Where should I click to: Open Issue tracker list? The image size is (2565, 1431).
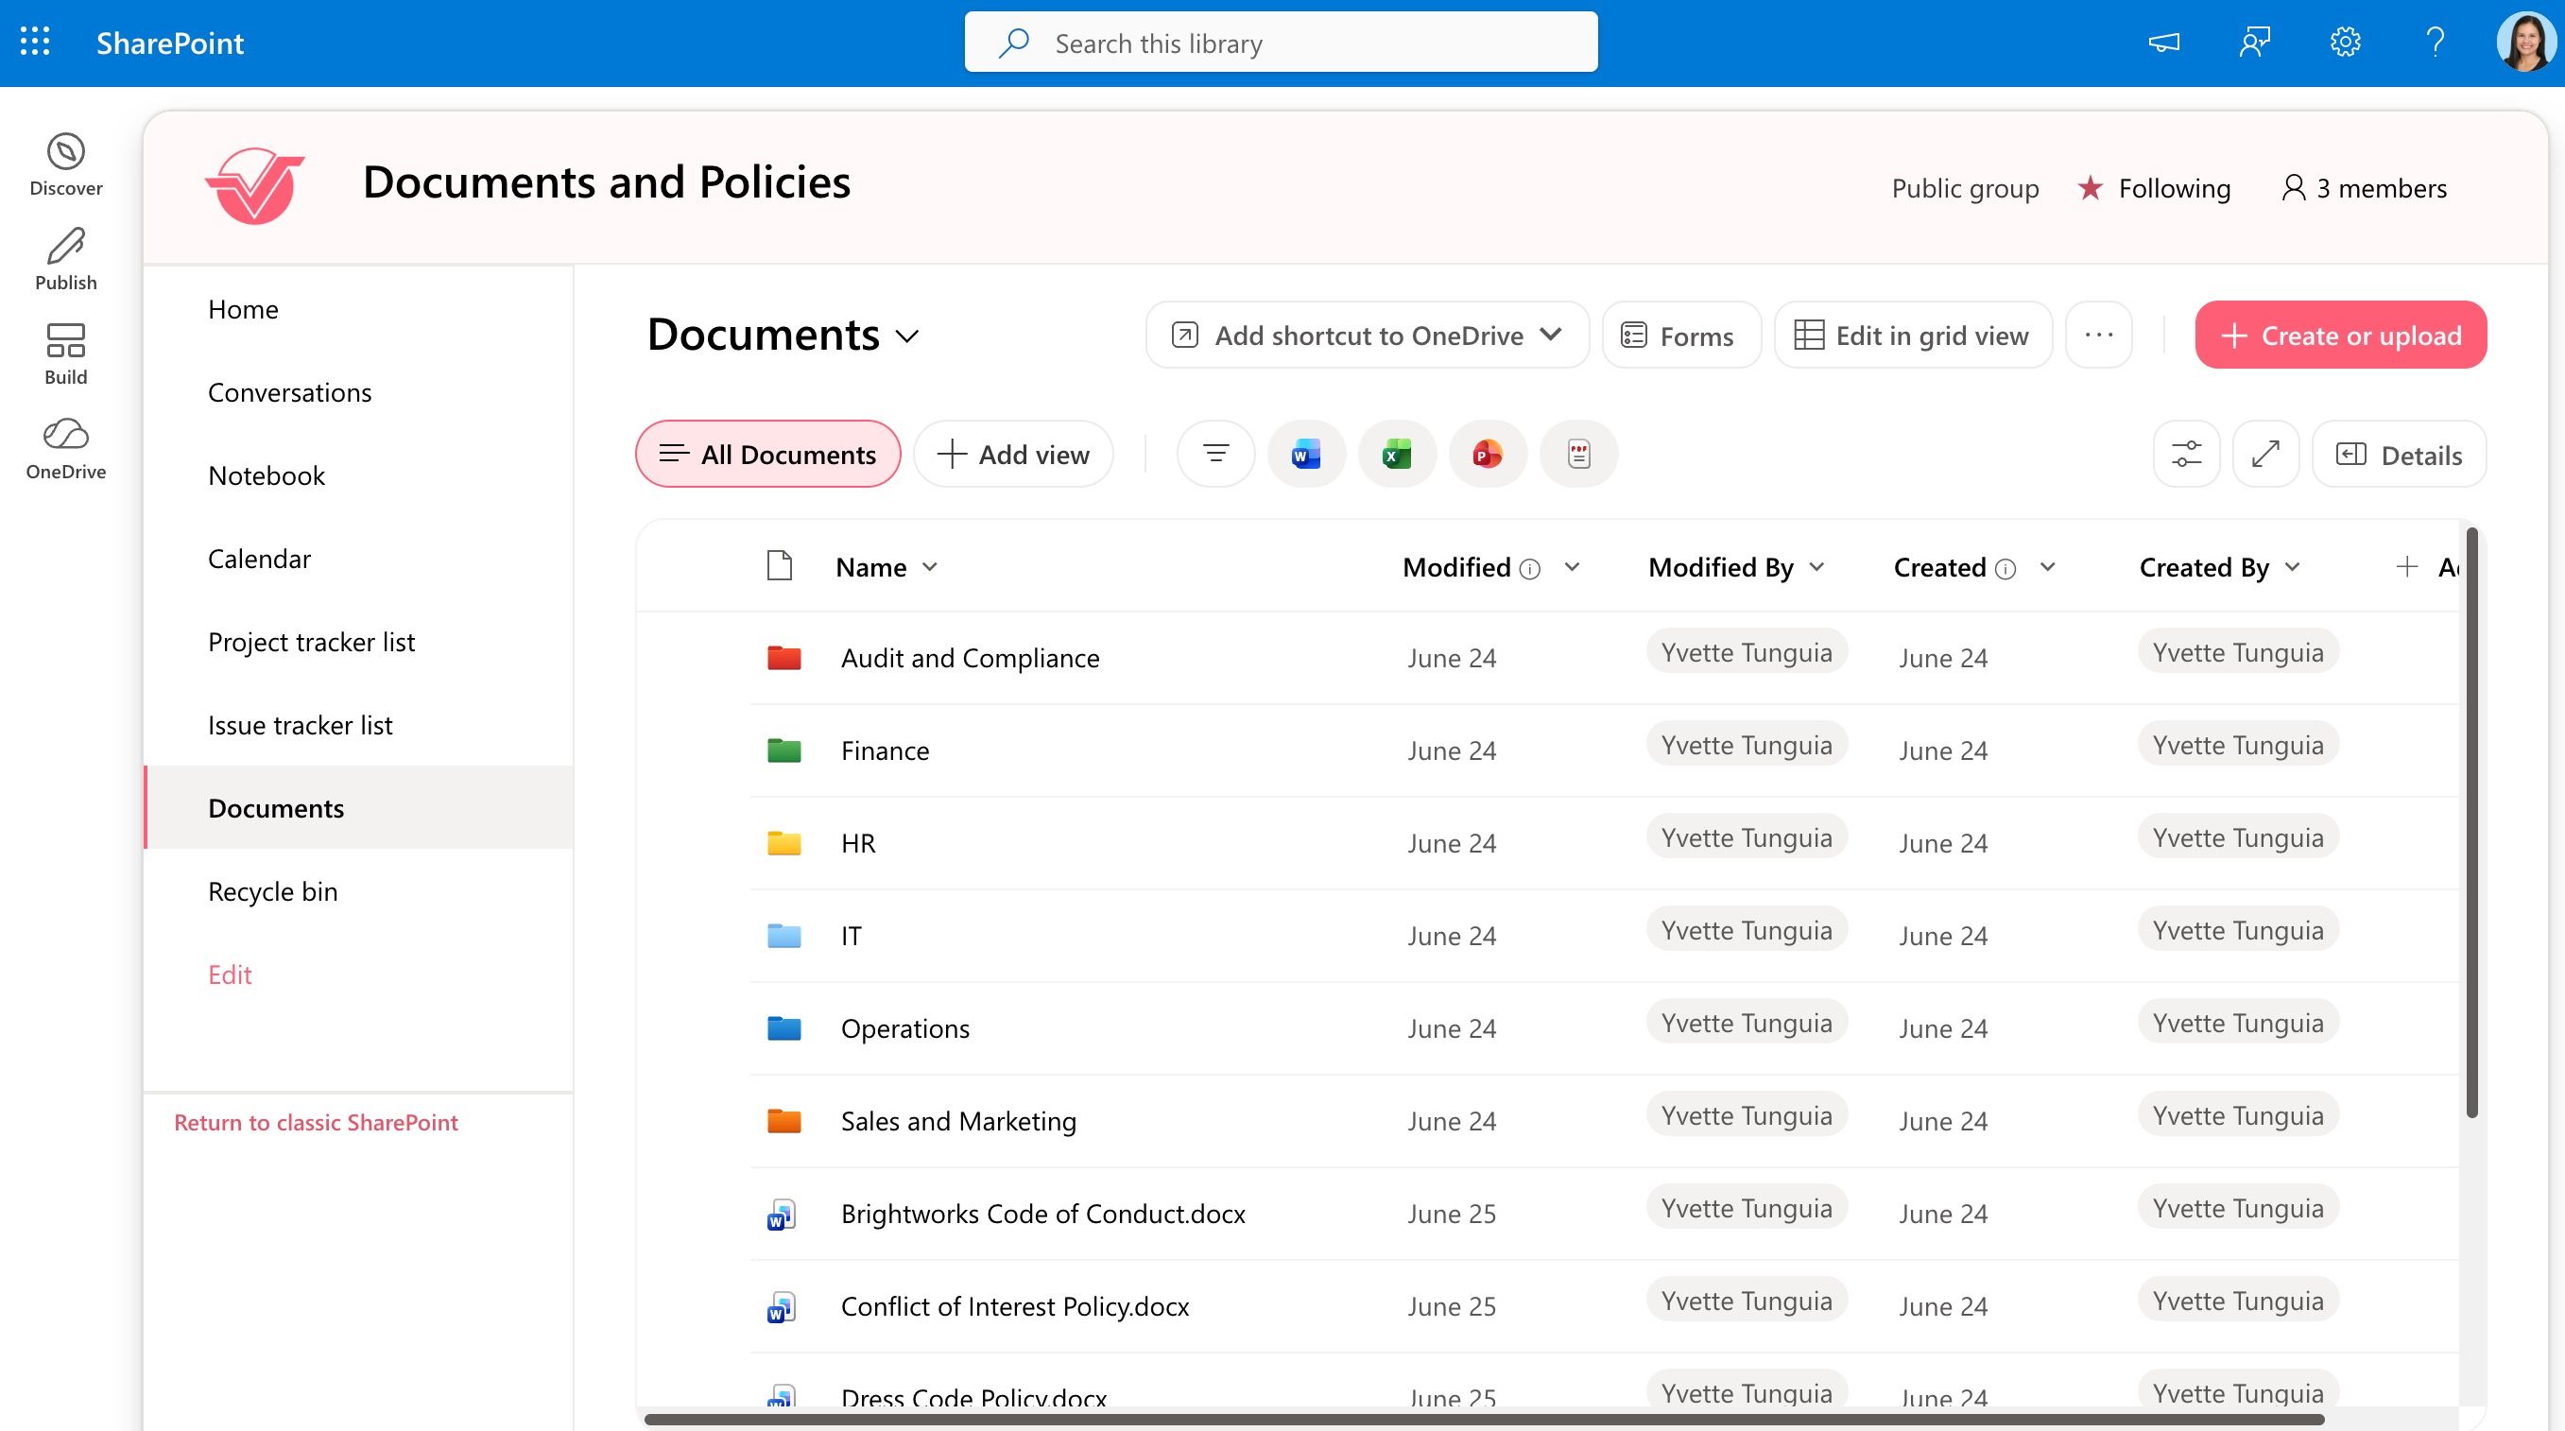pos(300,725)
